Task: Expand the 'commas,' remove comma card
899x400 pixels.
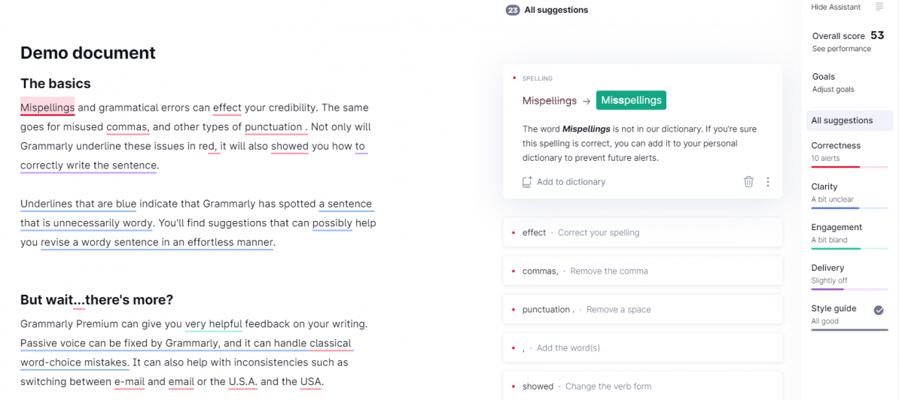Action: tap(642, 271)
